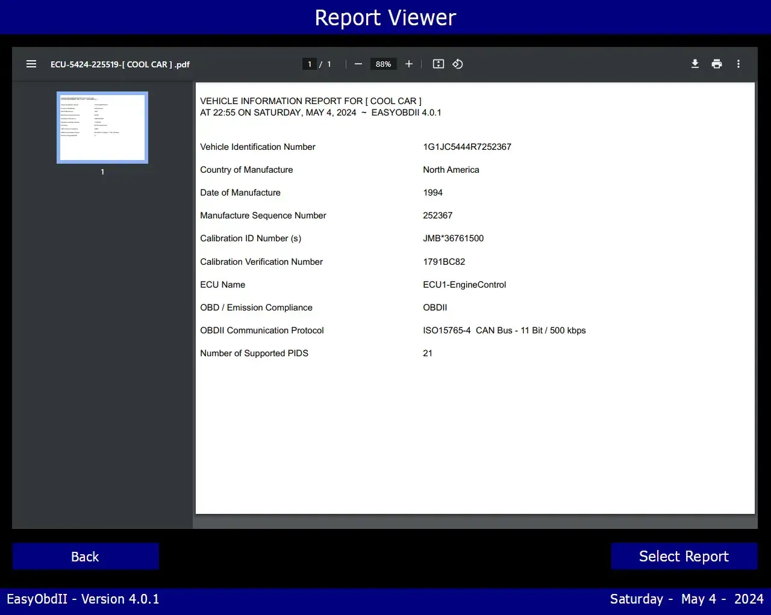Screen dimensions: 771x615
Task: Rotate the PDF page counterclockwise
Action: click(x=457, y=64)
